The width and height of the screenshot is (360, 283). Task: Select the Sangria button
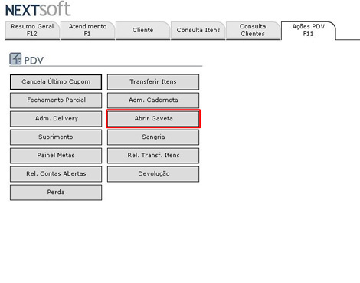click(x=153, y=137)
